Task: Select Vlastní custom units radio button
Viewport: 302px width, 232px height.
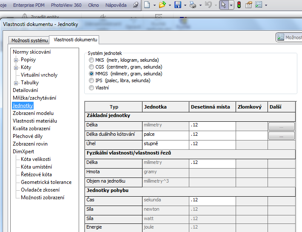Action: tap(91, 88)
